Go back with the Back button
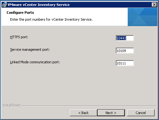The width and height of the screenshot is (159, 120). [83, 113]
